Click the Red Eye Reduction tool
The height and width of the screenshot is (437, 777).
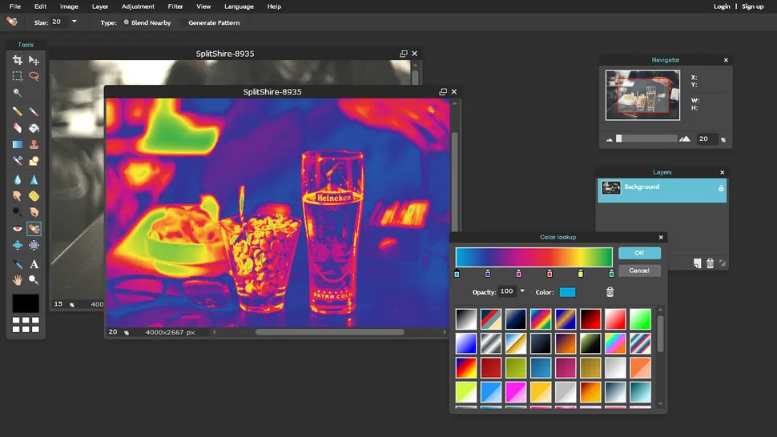[x=17, y=229]
